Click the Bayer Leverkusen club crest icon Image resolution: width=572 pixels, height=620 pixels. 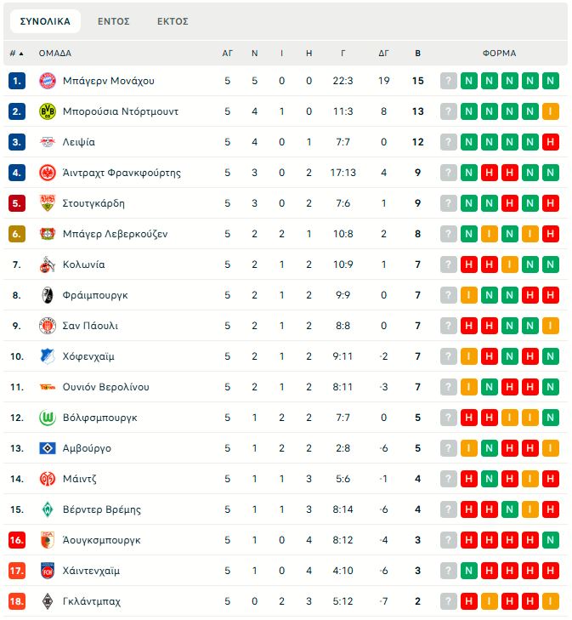tap(47, 234)
